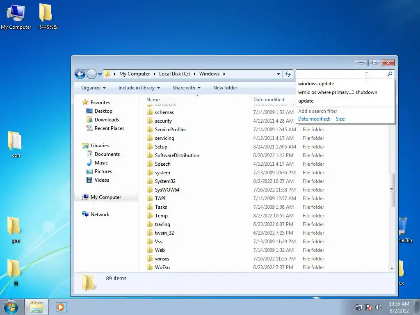Click the 'Tasks' folder name
This screenshot has width=420, height=315.
click(x=161, y=207)
